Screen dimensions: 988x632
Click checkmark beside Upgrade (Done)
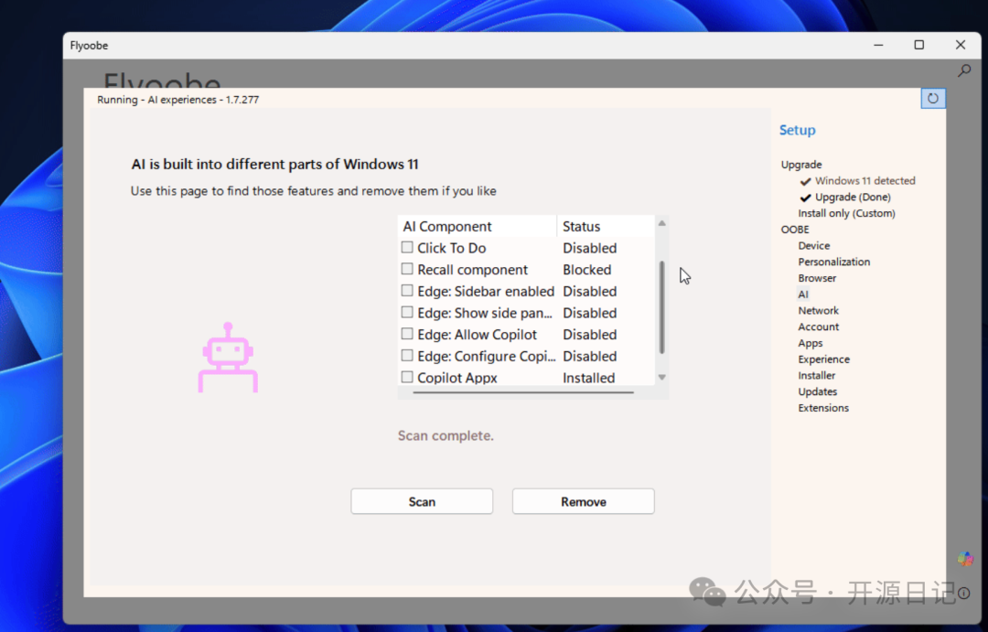point(805,198)
